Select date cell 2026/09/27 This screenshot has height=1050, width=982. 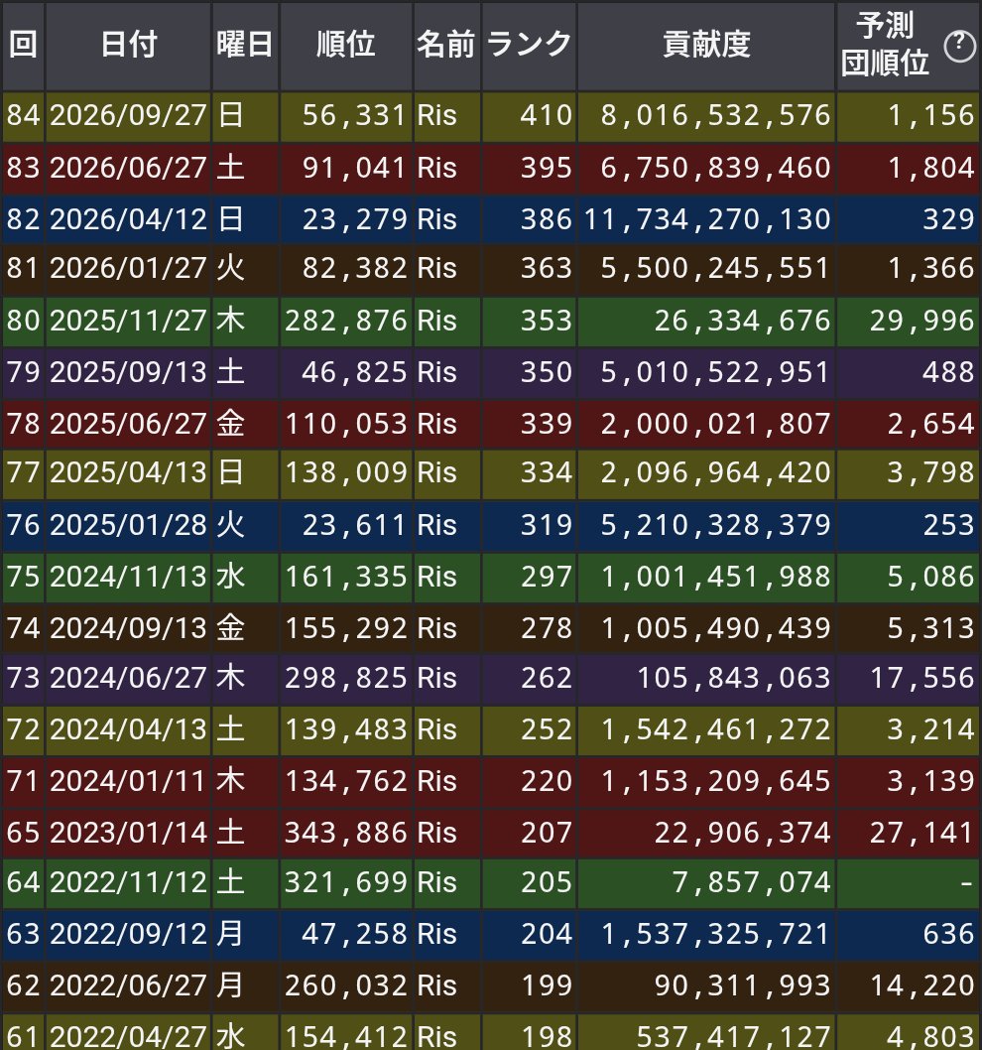click(128, 116)
